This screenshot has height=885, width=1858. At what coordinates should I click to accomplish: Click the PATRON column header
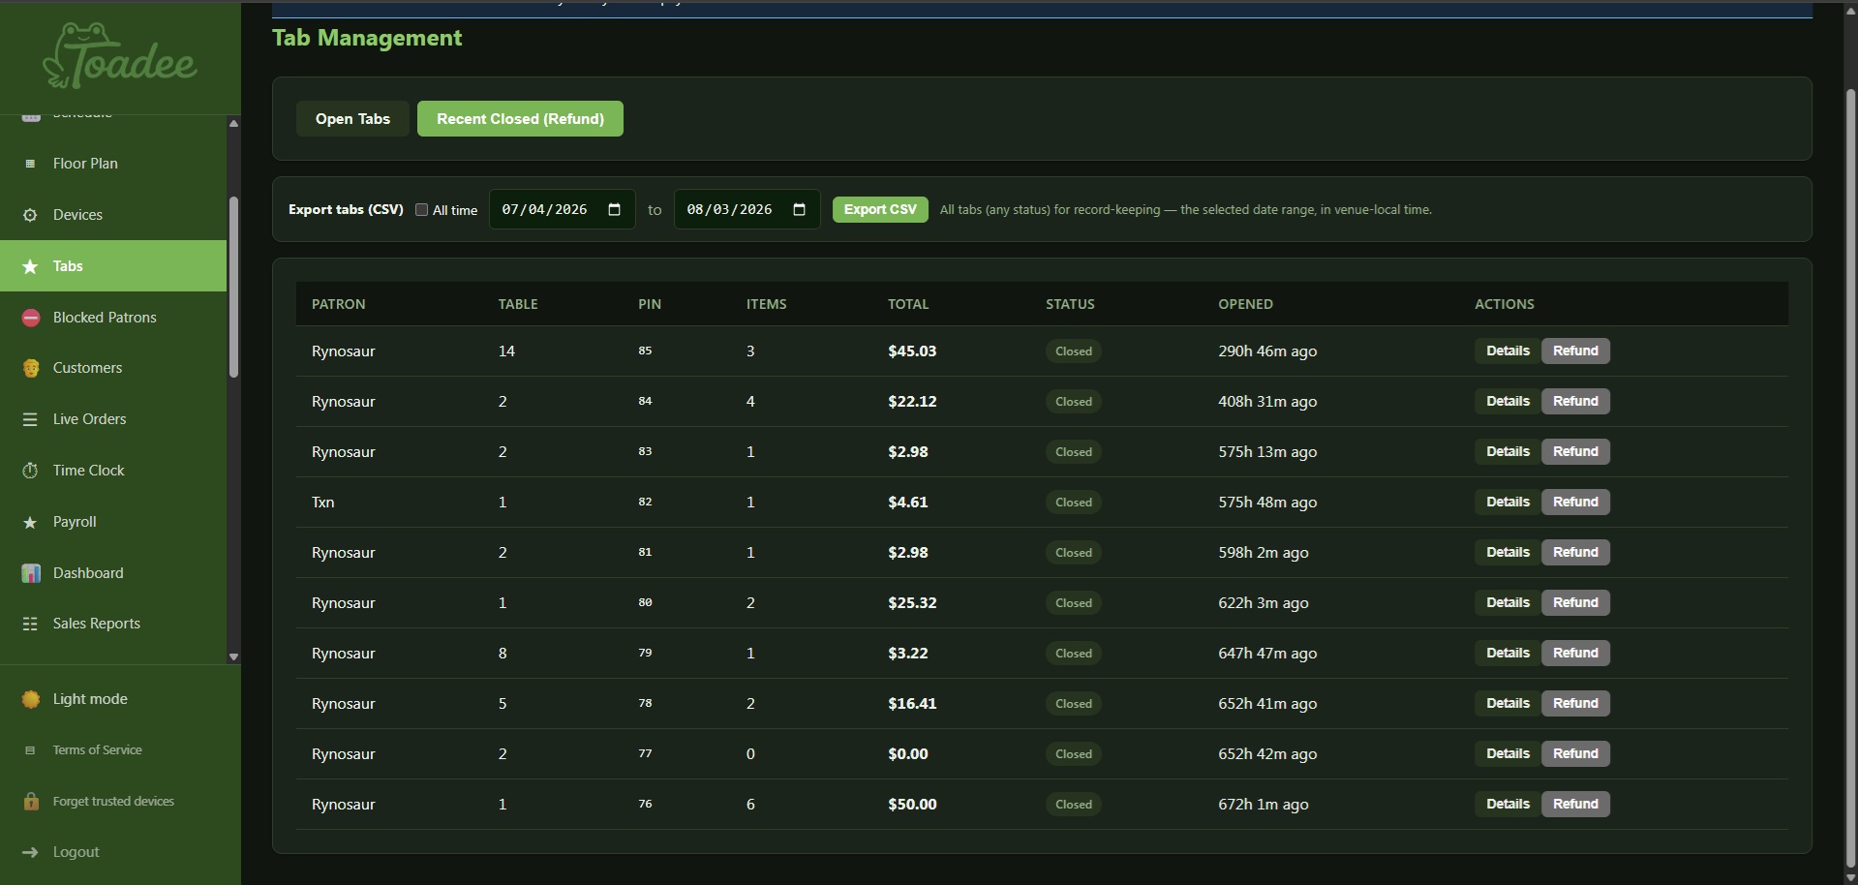coord(339,304)
